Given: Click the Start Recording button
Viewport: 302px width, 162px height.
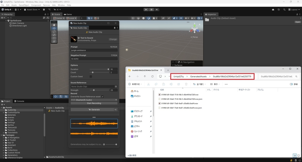Looking at the screenshot, I should pos(94,103).
